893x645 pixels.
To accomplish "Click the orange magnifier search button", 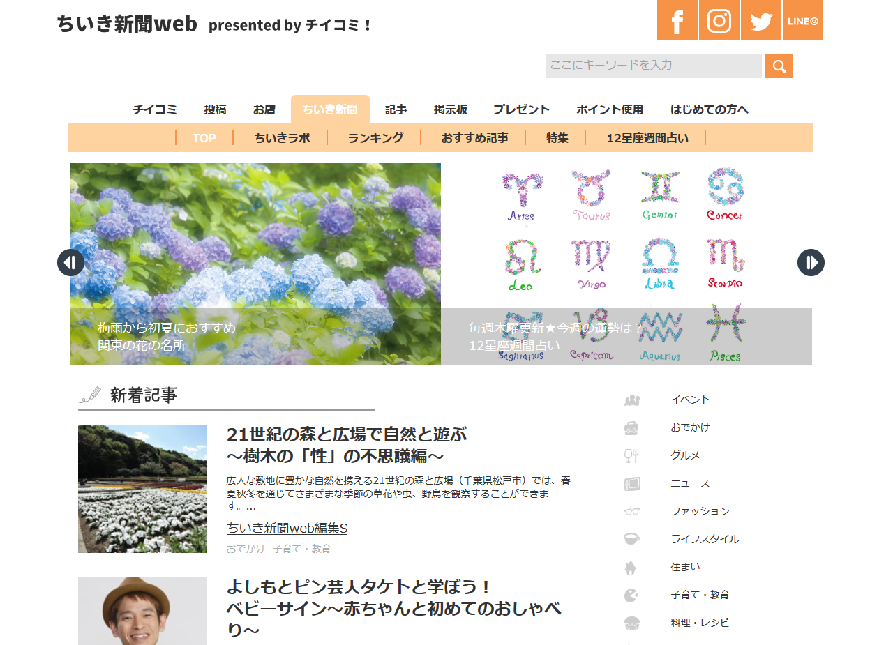I will [x=779, y=66].
